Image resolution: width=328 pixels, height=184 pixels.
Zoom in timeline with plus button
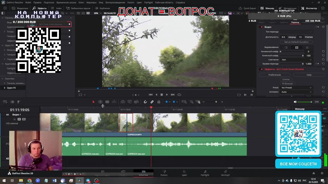pyautogui.click(x=222, y=102)
